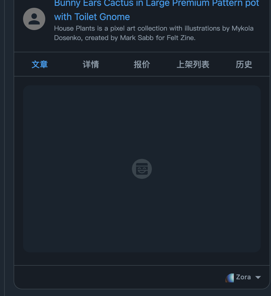The width and height of the screenshot is (271, 296).
Task: Click the 'pixel art collection' phrase
Action: (139, 28)
